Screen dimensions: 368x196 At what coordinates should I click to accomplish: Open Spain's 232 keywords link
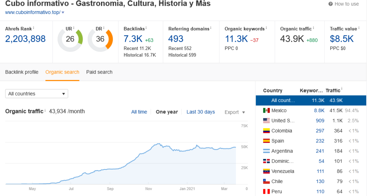click(320, 141)
